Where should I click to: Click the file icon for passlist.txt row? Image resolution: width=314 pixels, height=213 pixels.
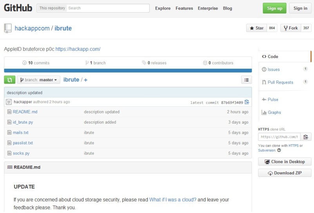[9, 143]
